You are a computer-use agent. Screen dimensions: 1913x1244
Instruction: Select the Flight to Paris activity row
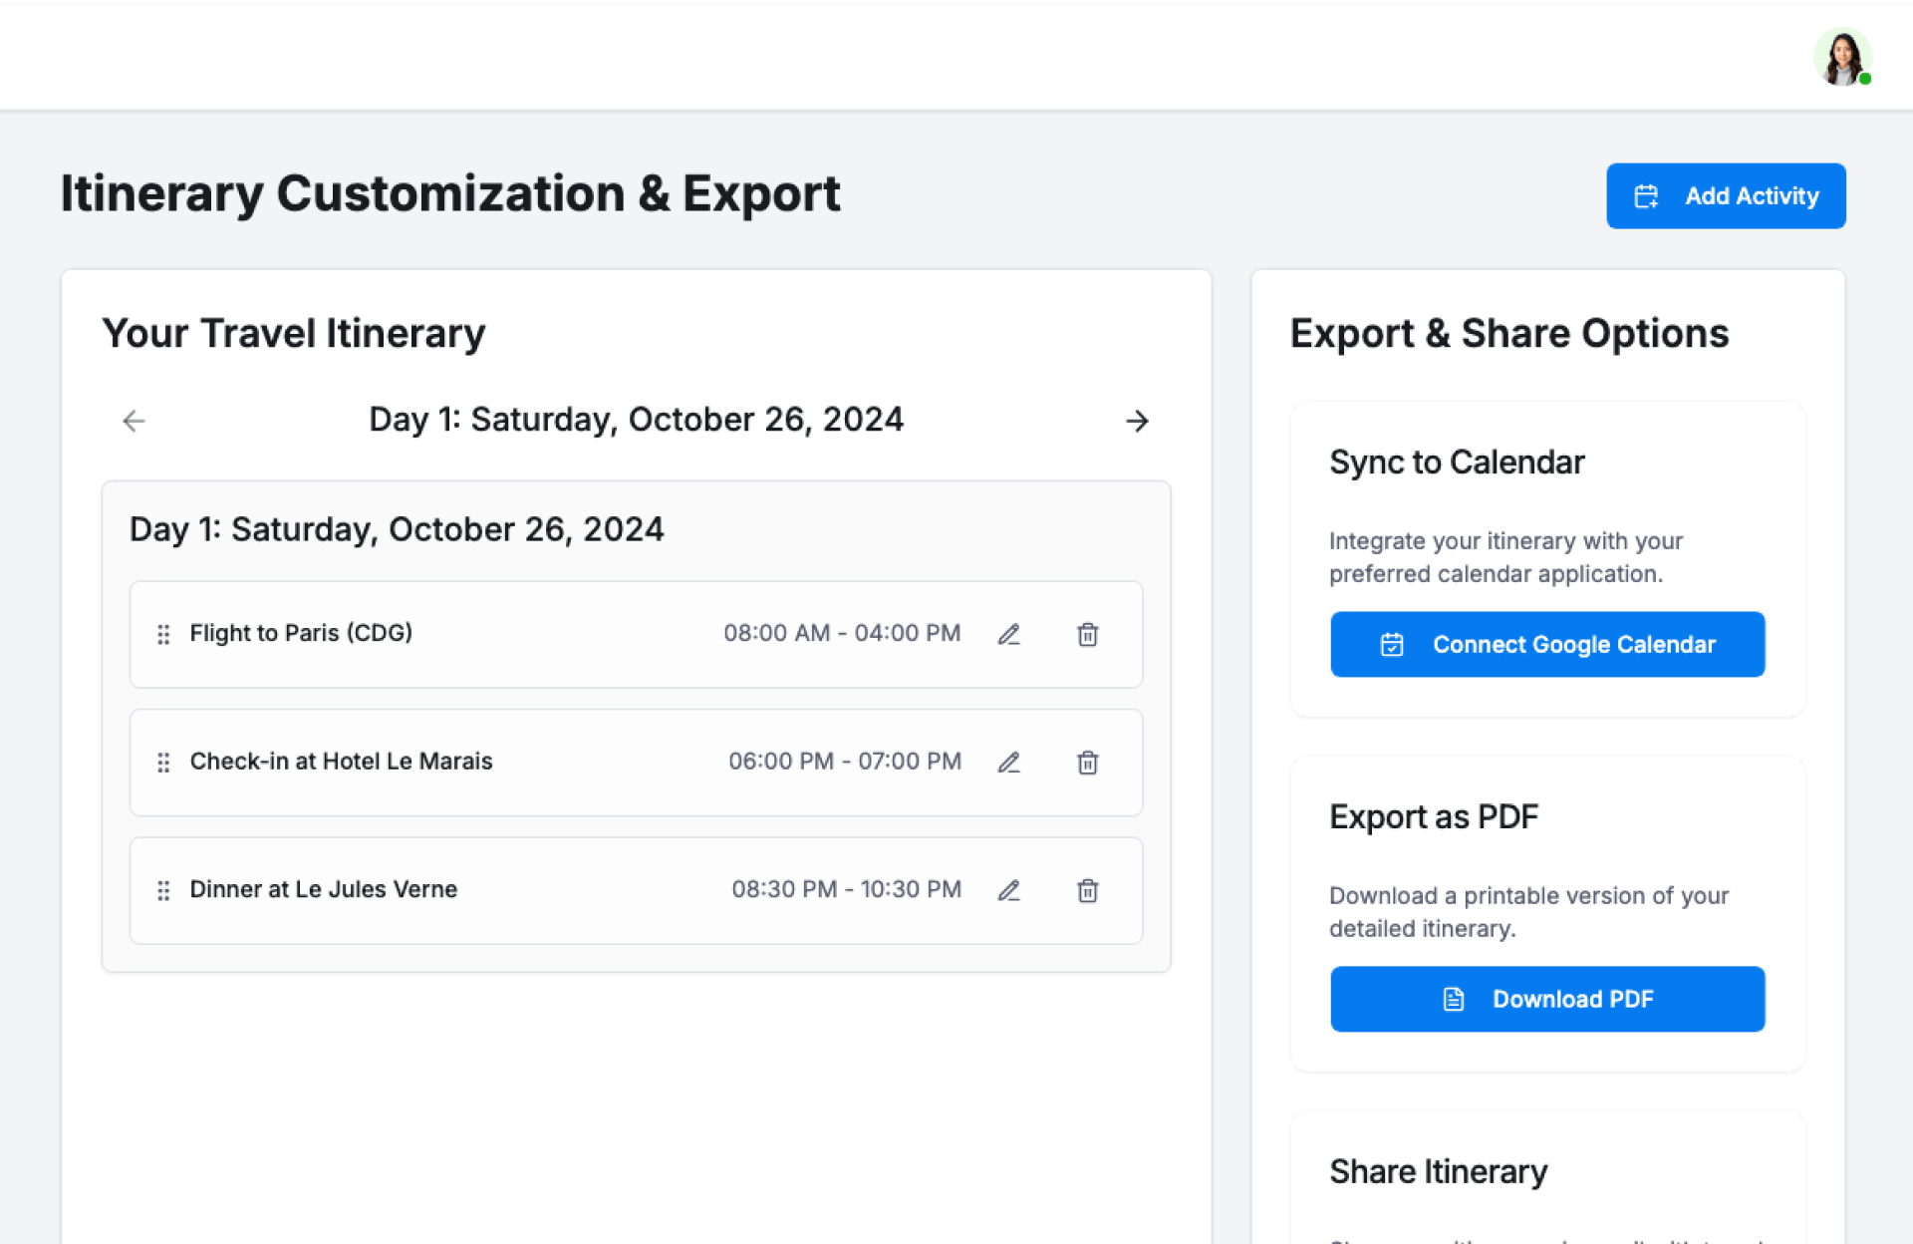(558, 634)
